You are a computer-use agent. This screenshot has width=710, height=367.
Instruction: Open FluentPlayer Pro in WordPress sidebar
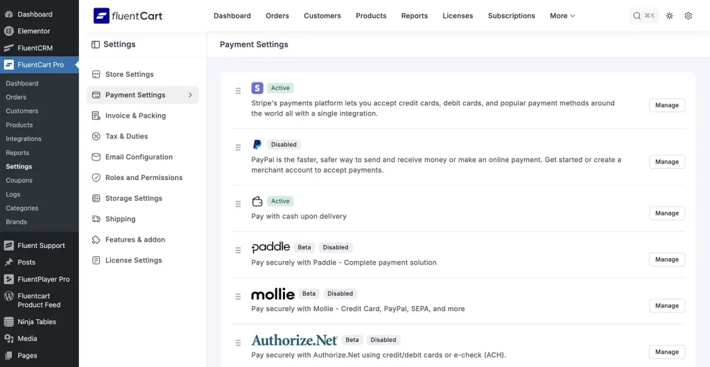tap(40, 279)
